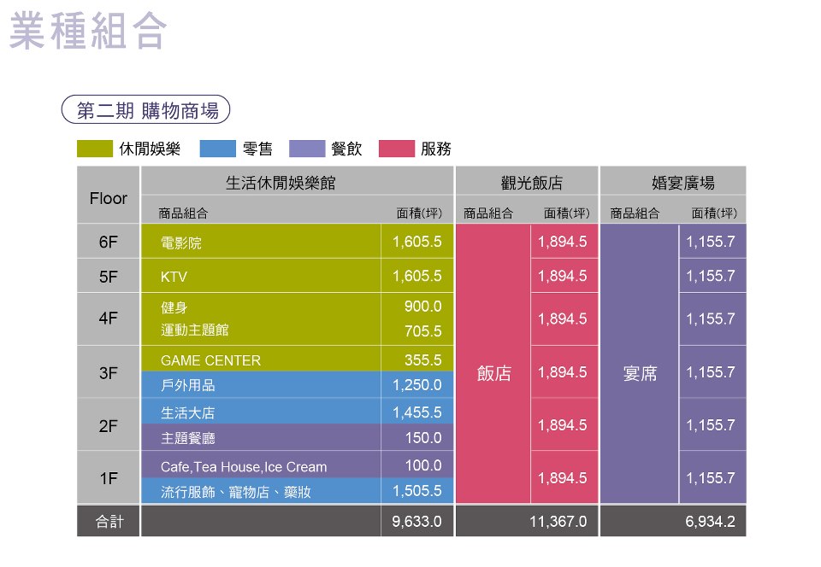Select the blue 零售 legend swatch
The width and height of the screenshot is (821, 567).
(218, 149)
